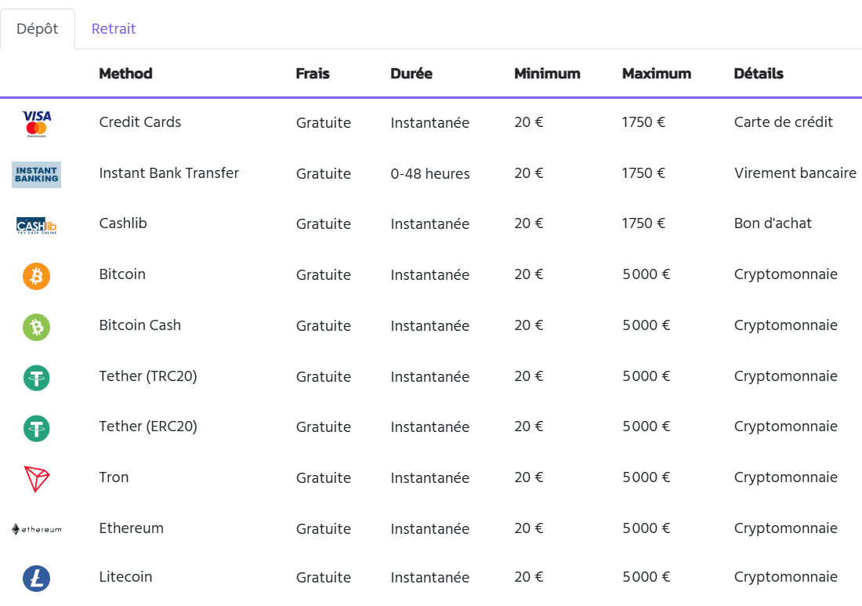Click 1750 € maximum for Instant Bank Transfer

tap(643, 173)
